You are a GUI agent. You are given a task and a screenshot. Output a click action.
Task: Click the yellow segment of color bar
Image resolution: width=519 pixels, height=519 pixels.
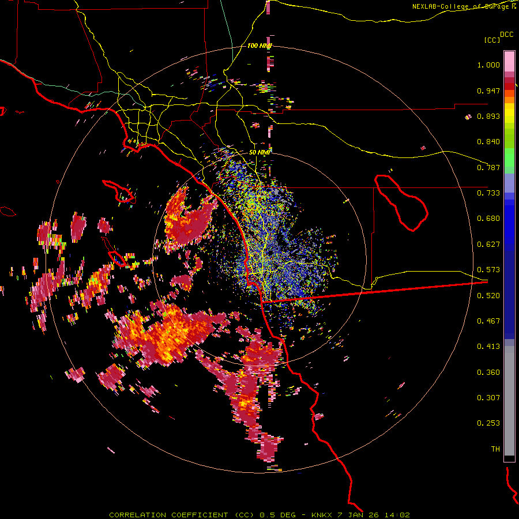pos(509,114)
